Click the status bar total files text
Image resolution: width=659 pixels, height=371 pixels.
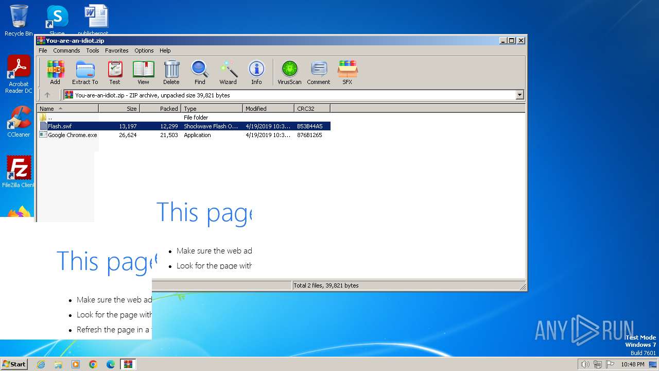click(x=326, y=285)
